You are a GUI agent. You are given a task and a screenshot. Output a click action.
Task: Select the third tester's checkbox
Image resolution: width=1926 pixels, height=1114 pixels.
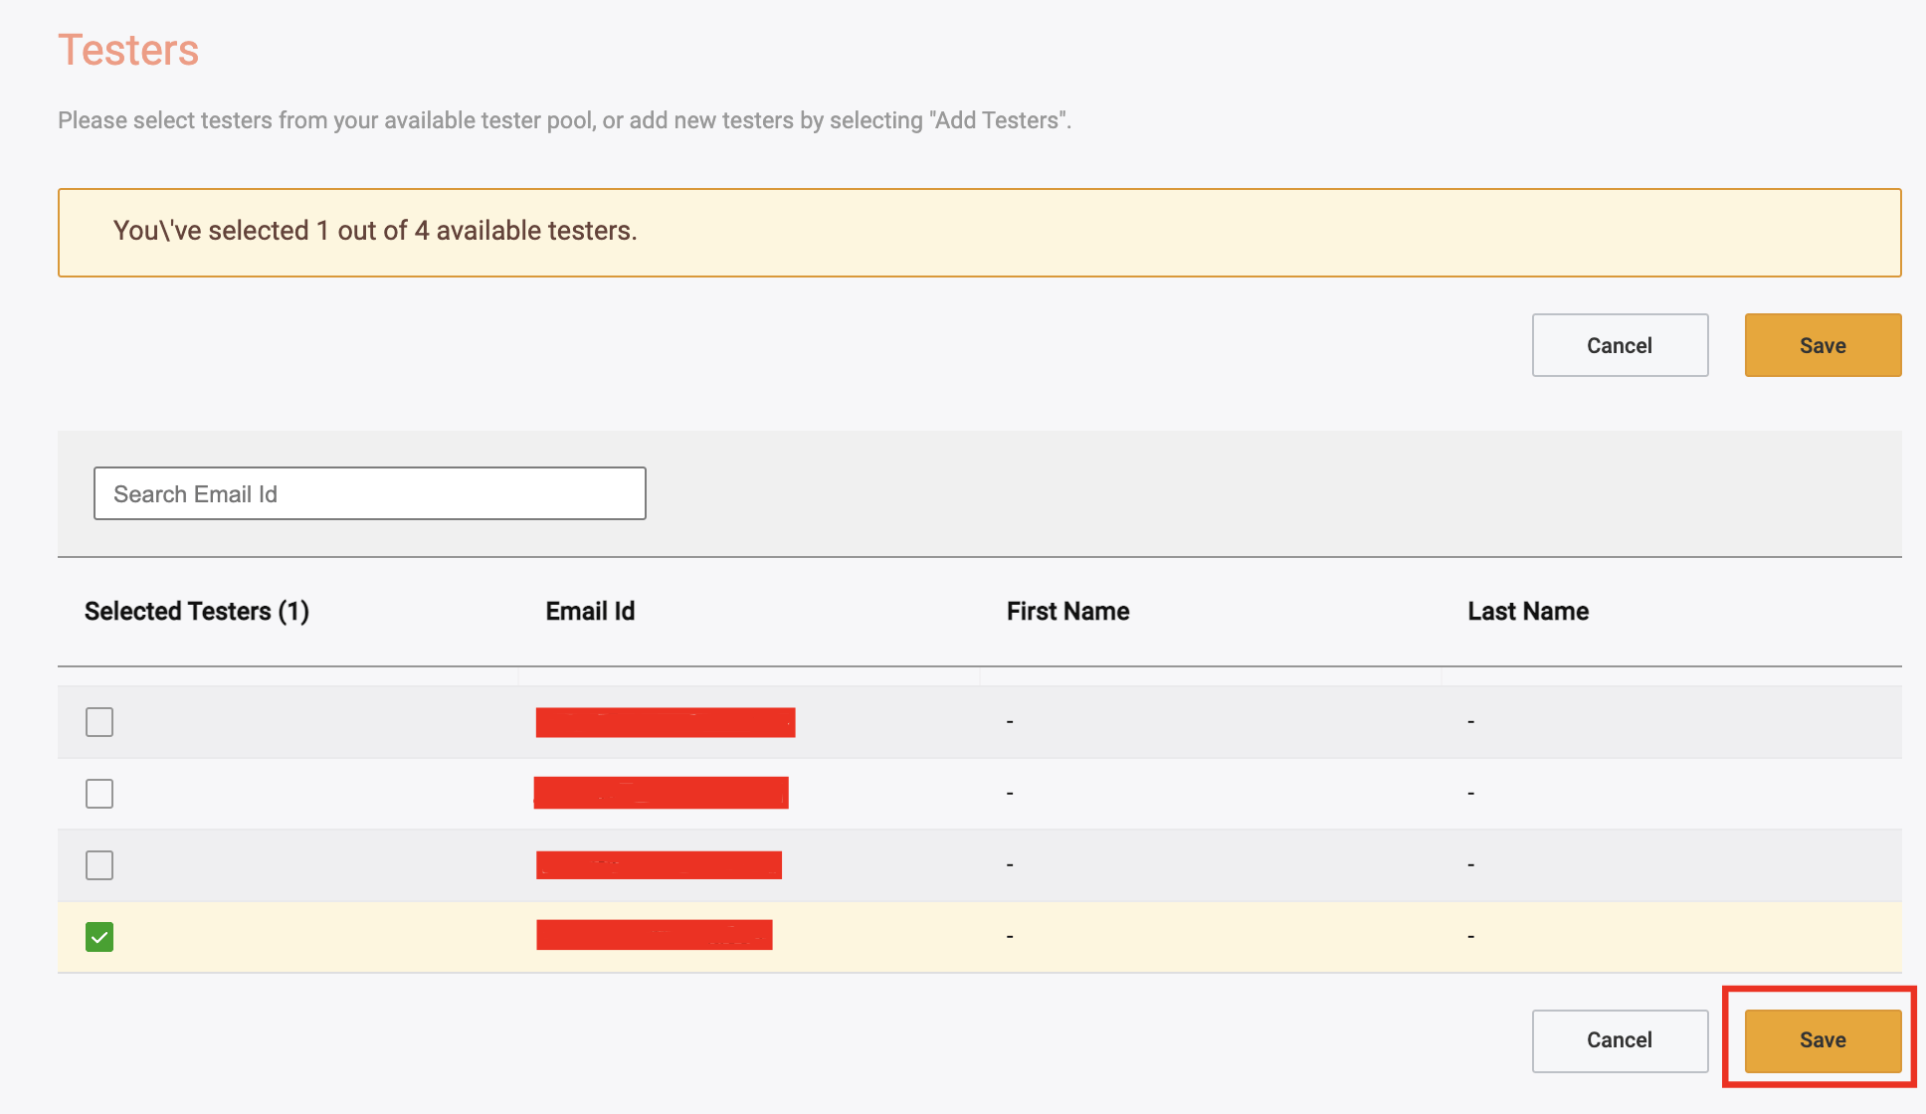[98, 865]
